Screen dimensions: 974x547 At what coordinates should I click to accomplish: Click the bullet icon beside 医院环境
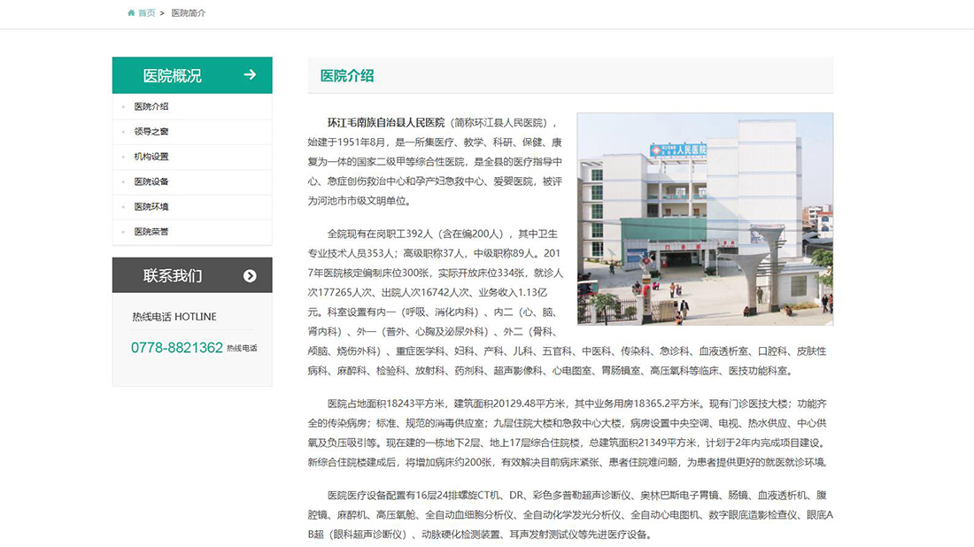click(x=123, y=205)
